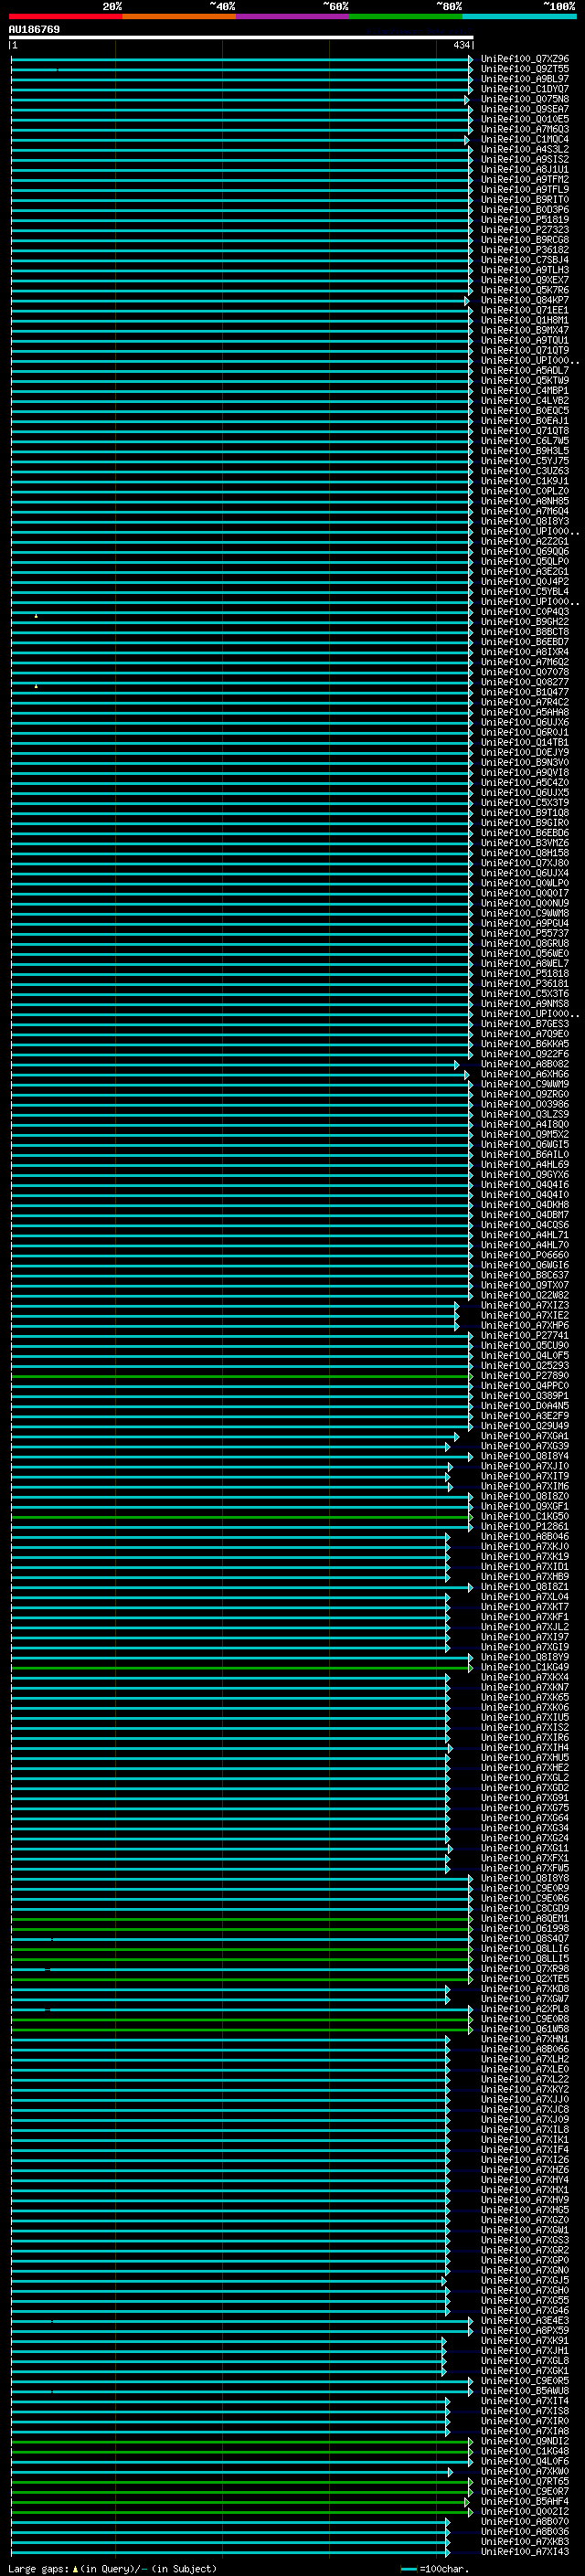Open hit UniRef100_A7XKW0
The width and height of the screenshot is (585, 2576).
click(x=525, y=2471)
